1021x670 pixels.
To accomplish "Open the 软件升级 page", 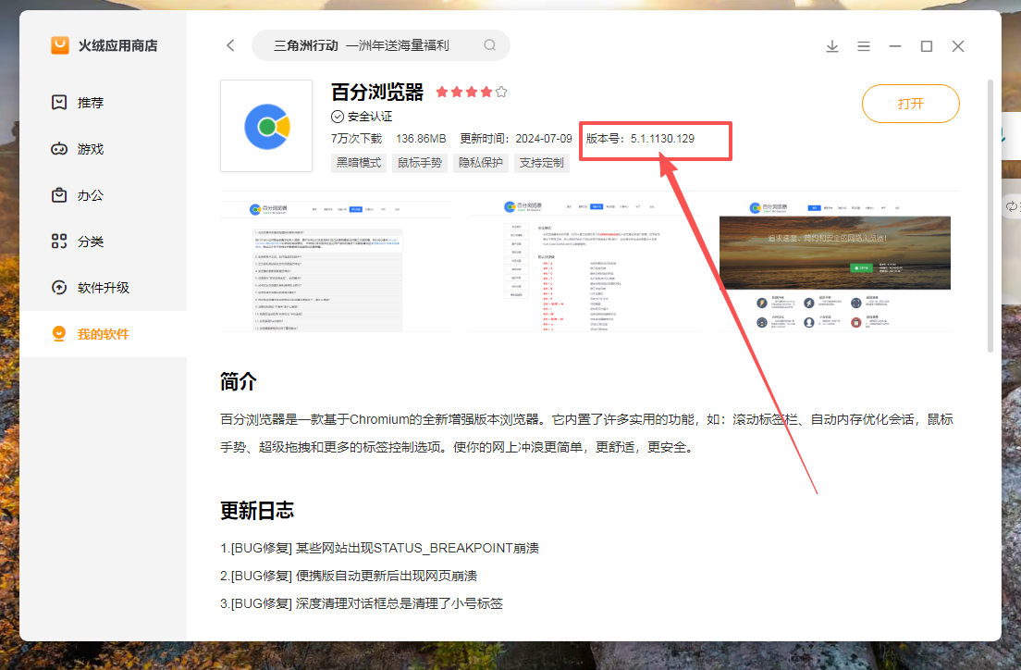I will click(103, 288).
